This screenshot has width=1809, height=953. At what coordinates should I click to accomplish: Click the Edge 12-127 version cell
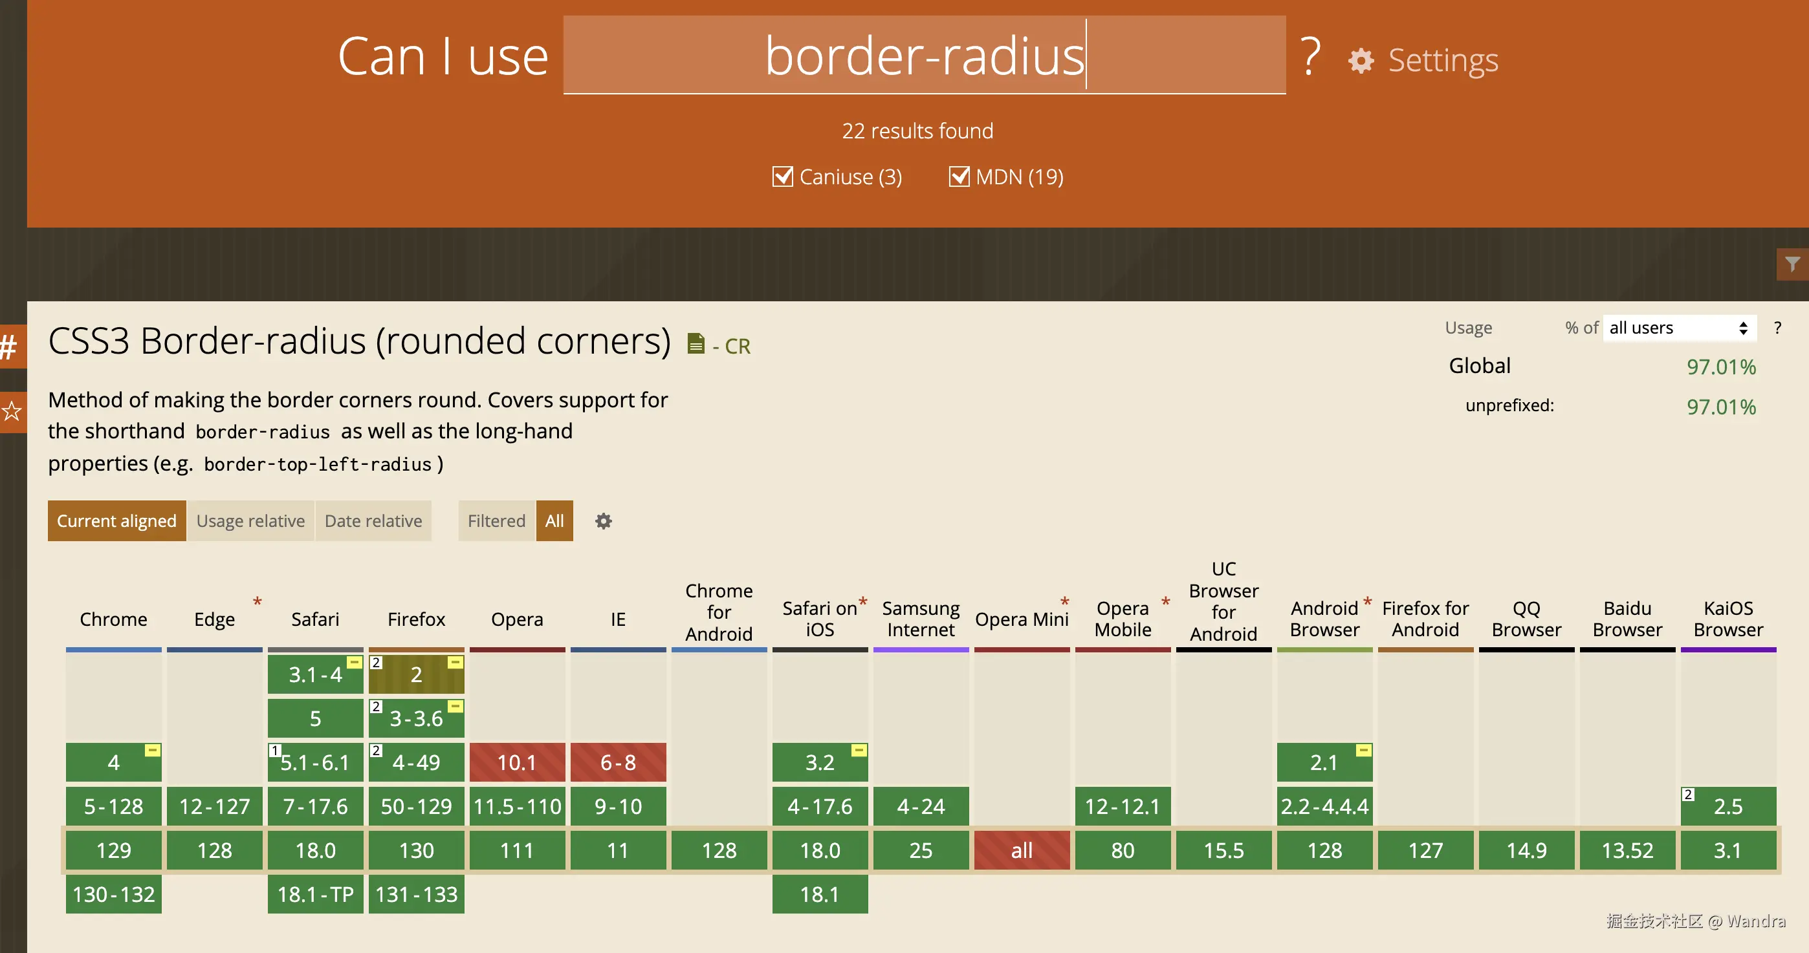click(x=215, y=806)
